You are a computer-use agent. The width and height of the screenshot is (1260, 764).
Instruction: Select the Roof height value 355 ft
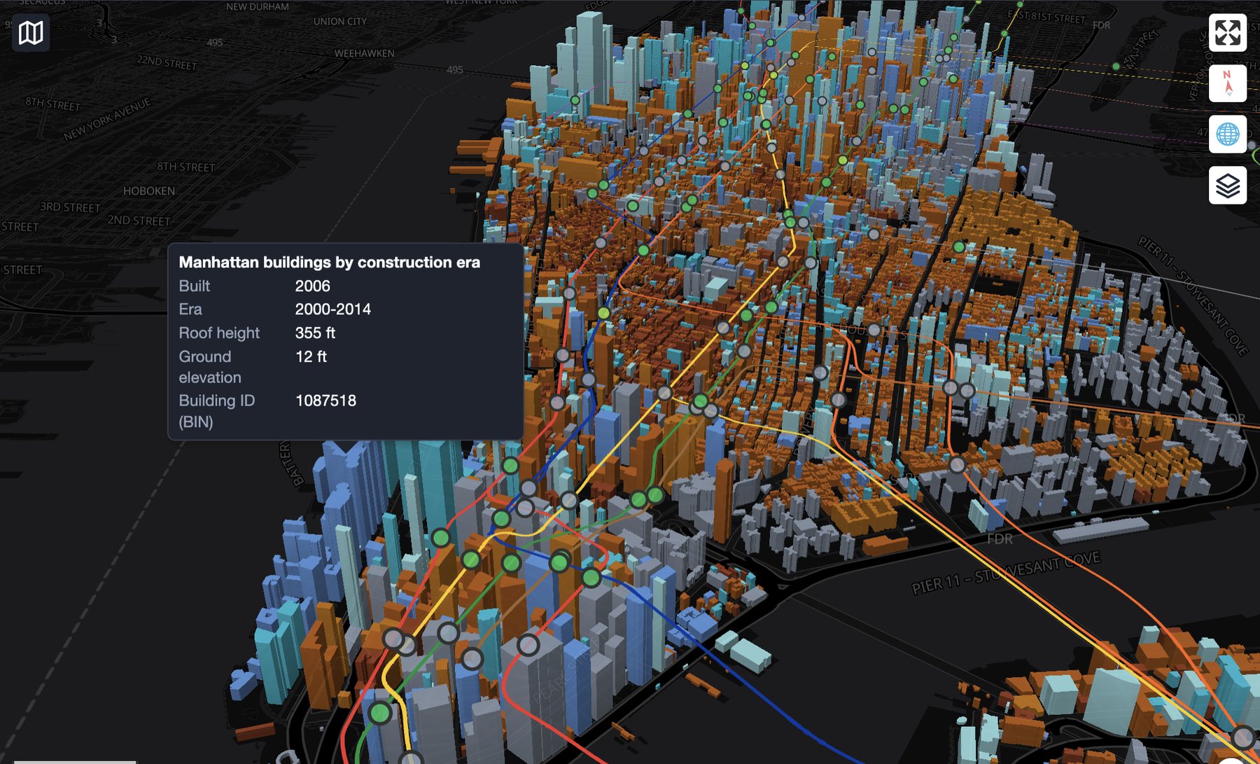pos(315,333)
